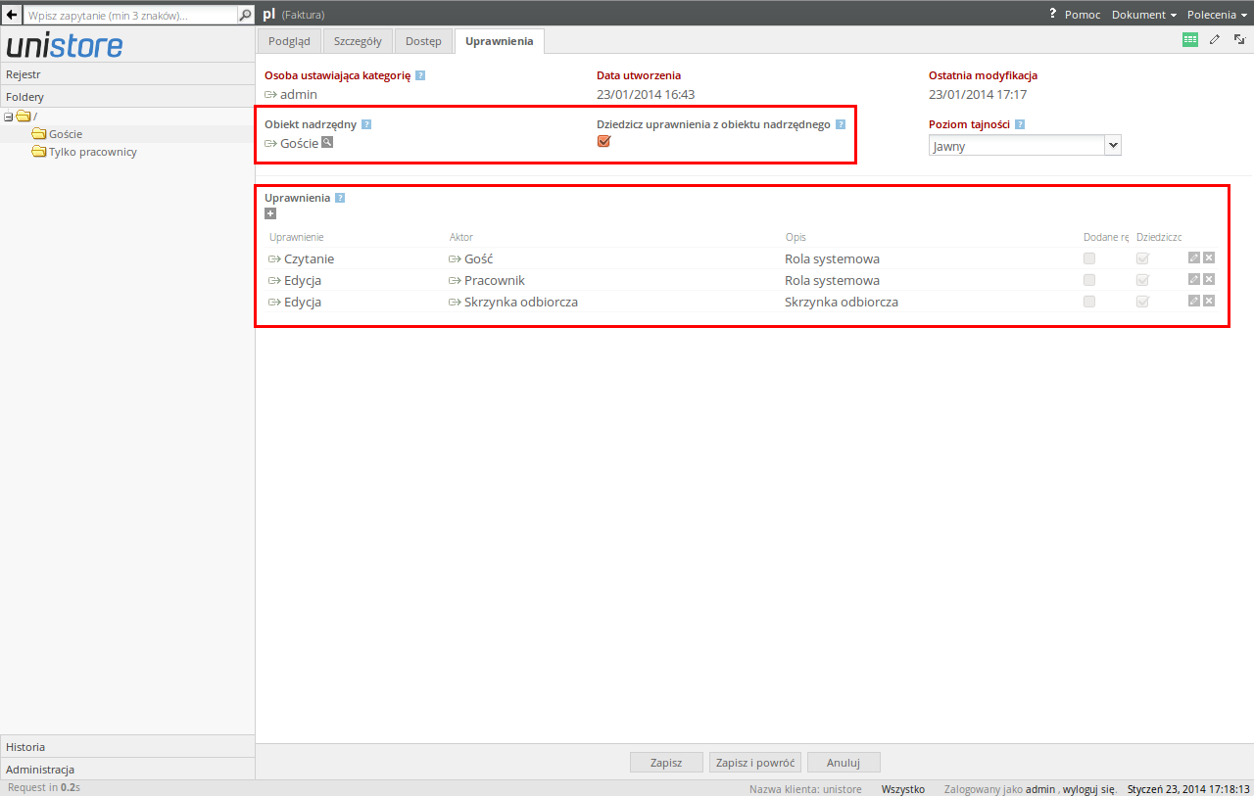Click the edit pencil in the Pracownik row
The width and height of the screenshot is (1254, 796).
(x=1193, y=280)
